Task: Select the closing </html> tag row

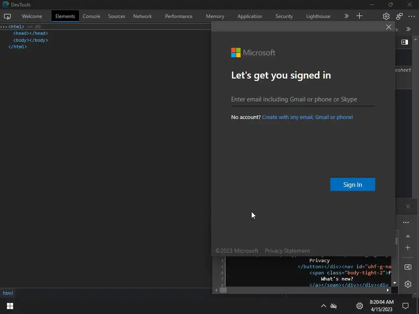Action: pos(17,47)
